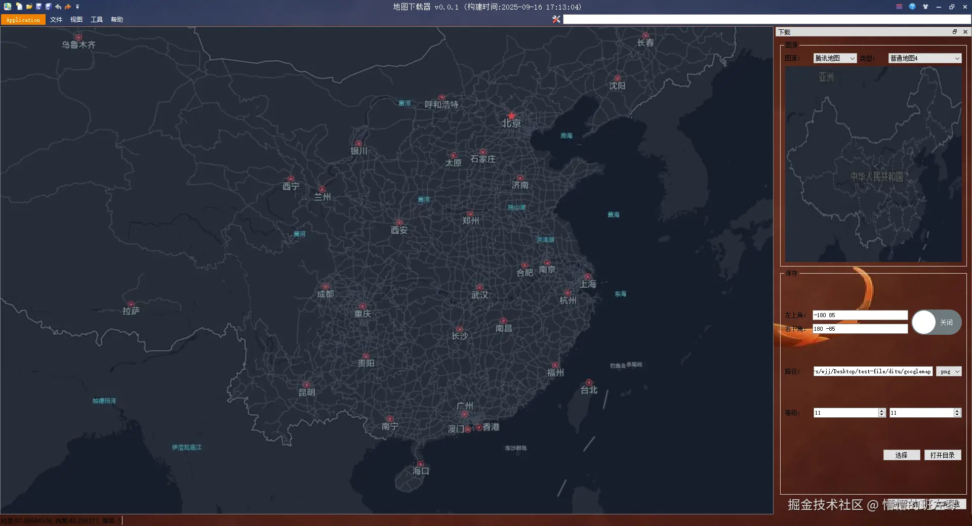The height and width of the screenshot is (526, 972).
Task: Click the wrench settings icon beside search bar
Action: [556, 19]
